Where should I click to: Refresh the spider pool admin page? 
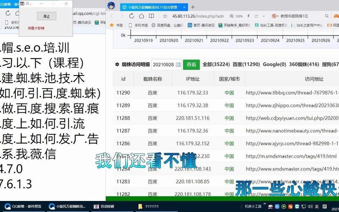coord(132,16)
